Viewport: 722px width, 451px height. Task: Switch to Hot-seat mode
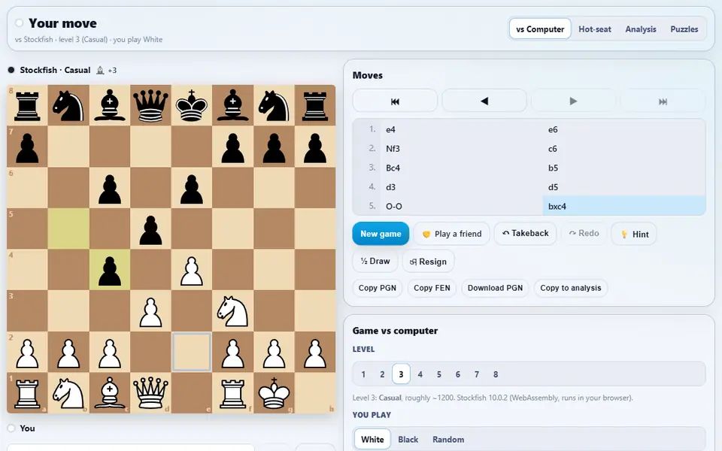coord(595,29)
